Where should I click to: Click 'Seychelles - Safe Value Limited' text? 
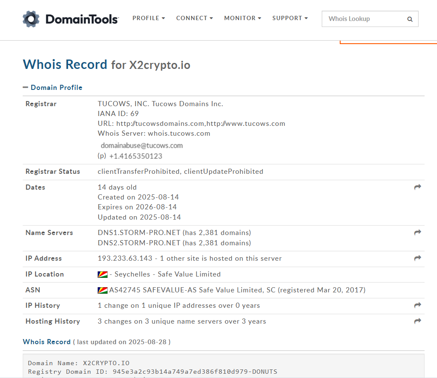pyautogui.click(x=168, y=274)
